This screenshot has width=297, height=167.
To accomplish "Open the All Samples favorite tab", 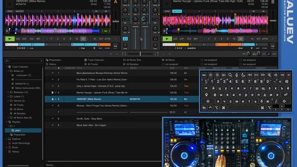I will coord(131,64).
